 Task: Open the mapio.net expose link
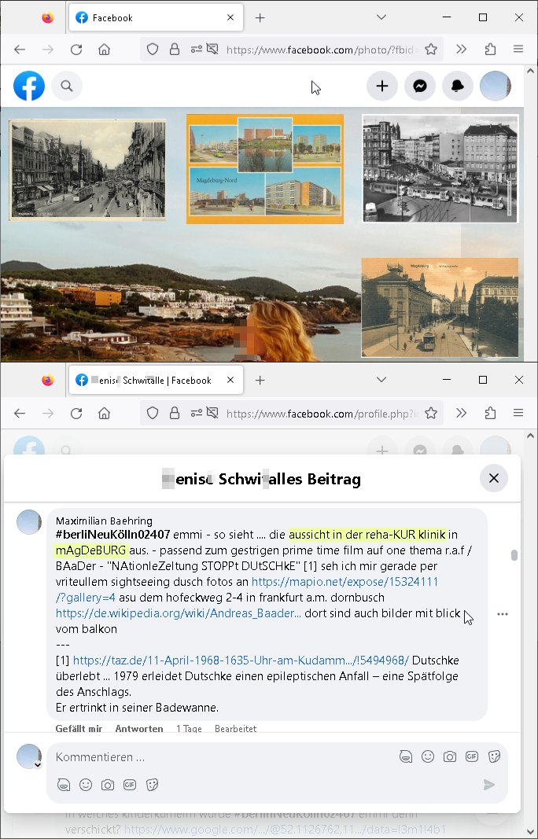click(247, 589)
